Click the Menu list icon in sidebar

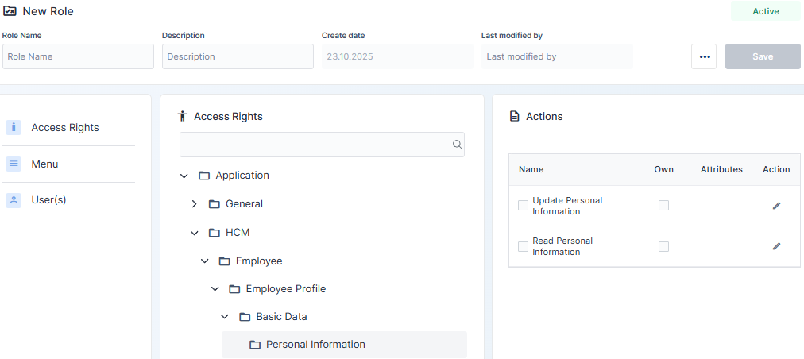click(x=14, y=164)
